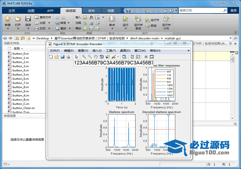Switch to the Home tab
Image resolution: width=241 pixels, height=169 pixels.
pyautogui.click(x=12, y=10)
